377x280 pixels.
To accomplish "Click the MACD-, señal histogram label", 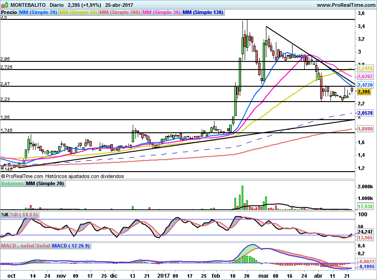I will 18,246.
